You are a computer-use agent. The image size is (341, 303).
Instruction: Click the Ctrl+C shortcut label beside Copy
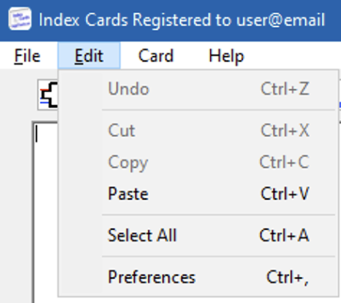284,162
